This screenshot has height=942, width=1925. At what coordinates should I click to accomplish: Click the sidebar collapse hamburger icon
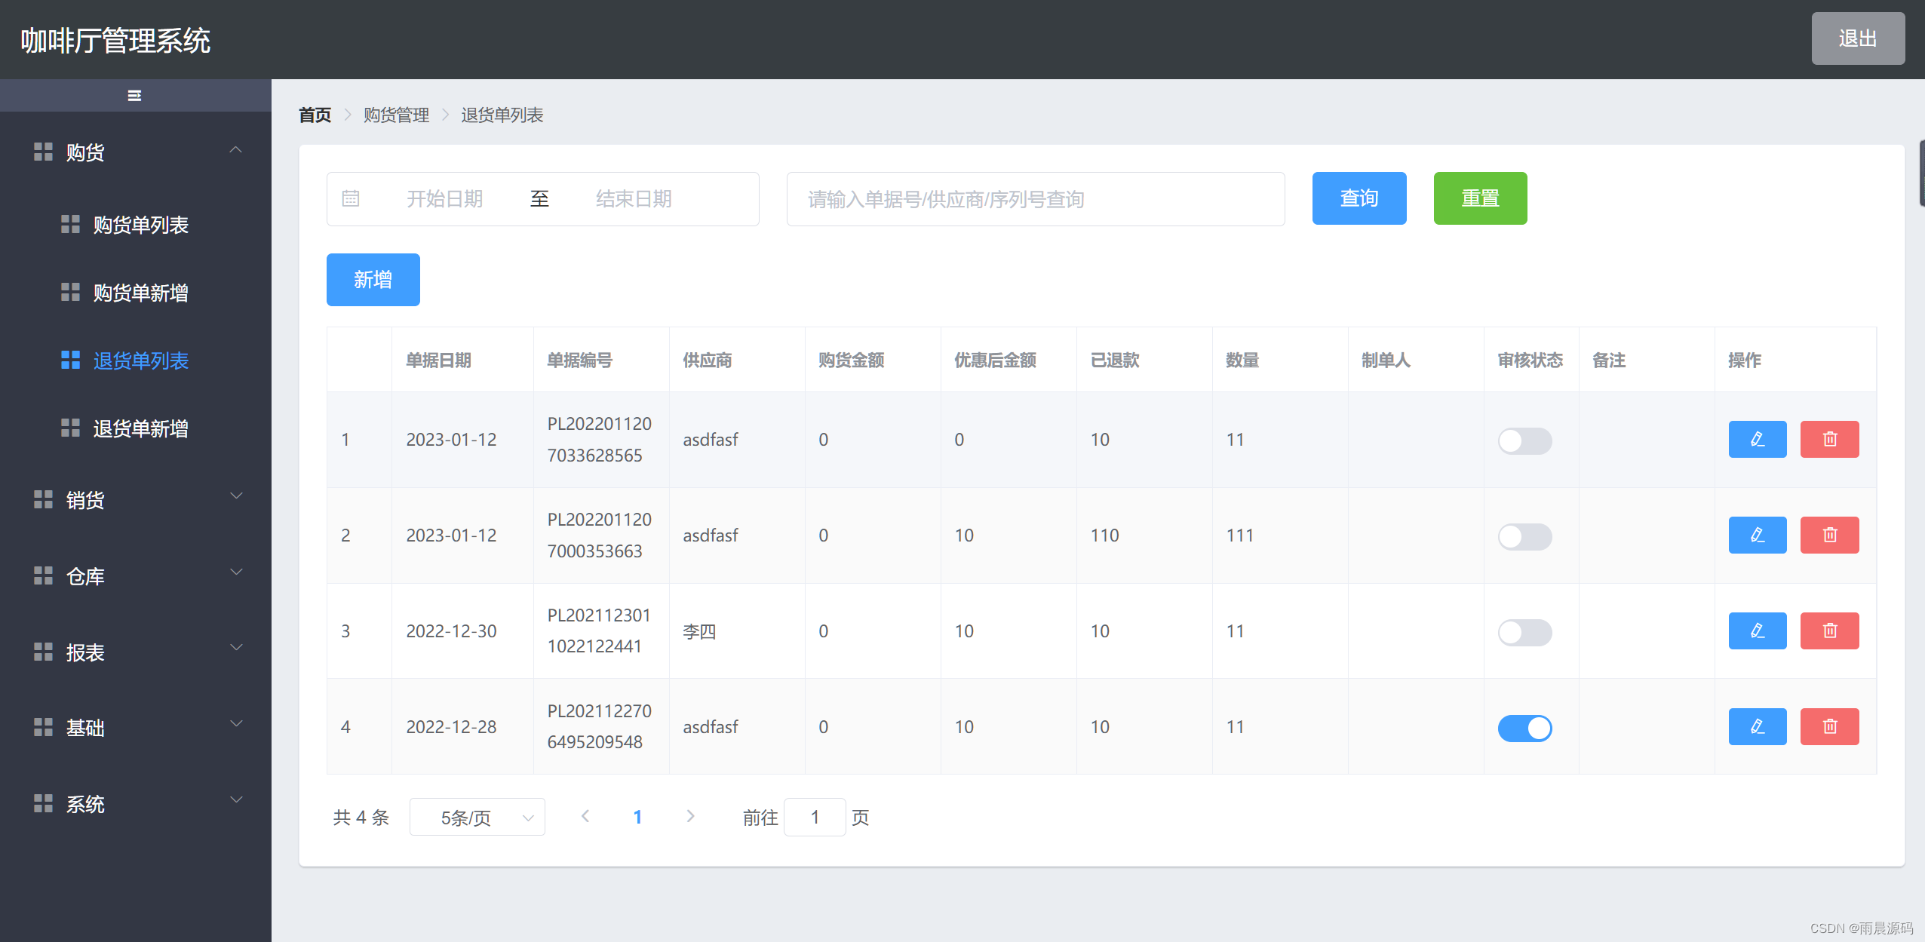pos(134,96)
